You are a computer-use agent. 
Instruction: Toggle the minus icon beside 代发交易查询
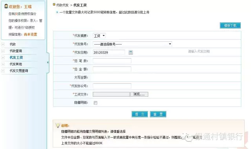click(x=3, y=71)
